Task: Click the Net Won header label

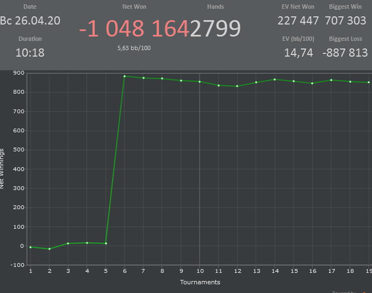Action: 134,7
